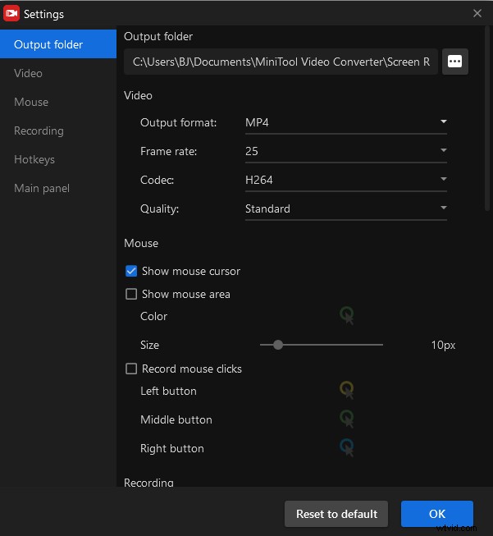Disable the Show mouse cursor checkbox
Viewport: 493px width, 536px height.
[x=131, y=271]
